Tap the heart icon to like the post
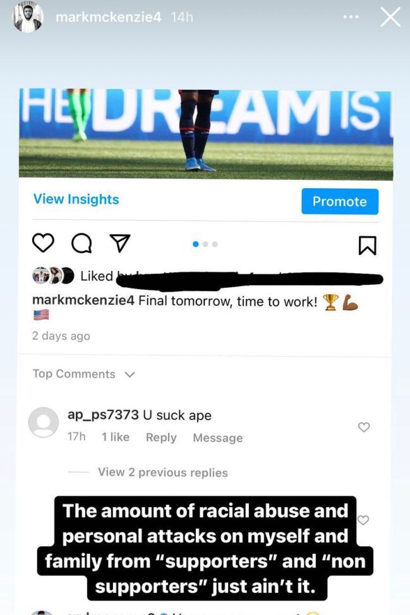 (43, 243)
